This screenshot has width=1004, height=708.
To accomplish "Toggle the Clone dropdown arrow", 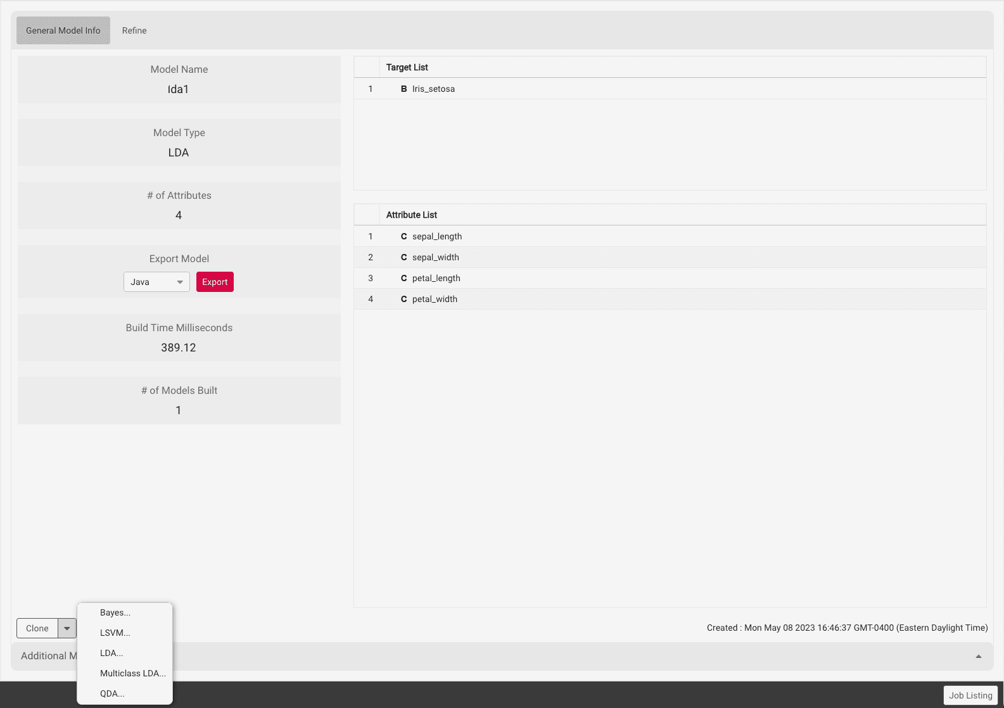I will point(67,628).
